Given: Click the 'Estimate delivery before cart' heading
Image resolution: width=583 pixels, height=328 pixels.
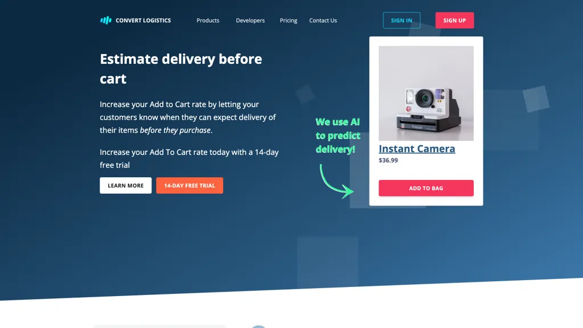Looking at the screenshot, I should click(180, 69).
